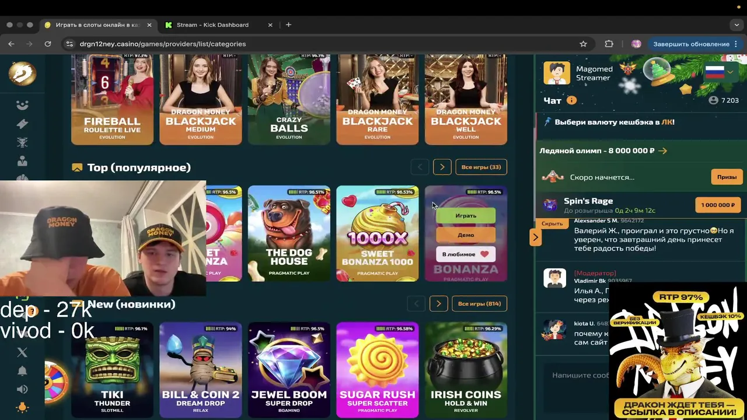Viewport: 747px width, 420px height.
Task: Open the dragon head sidebar icon
Action: coord(22,142)
